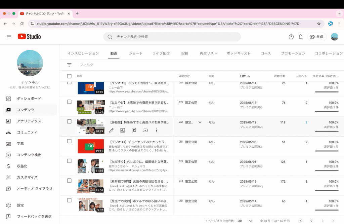Image resolution: width=344 pixels, height=224 pixels.
Task: Open the notifications bell
Action: pyautogui.click(x=301, y=37)
